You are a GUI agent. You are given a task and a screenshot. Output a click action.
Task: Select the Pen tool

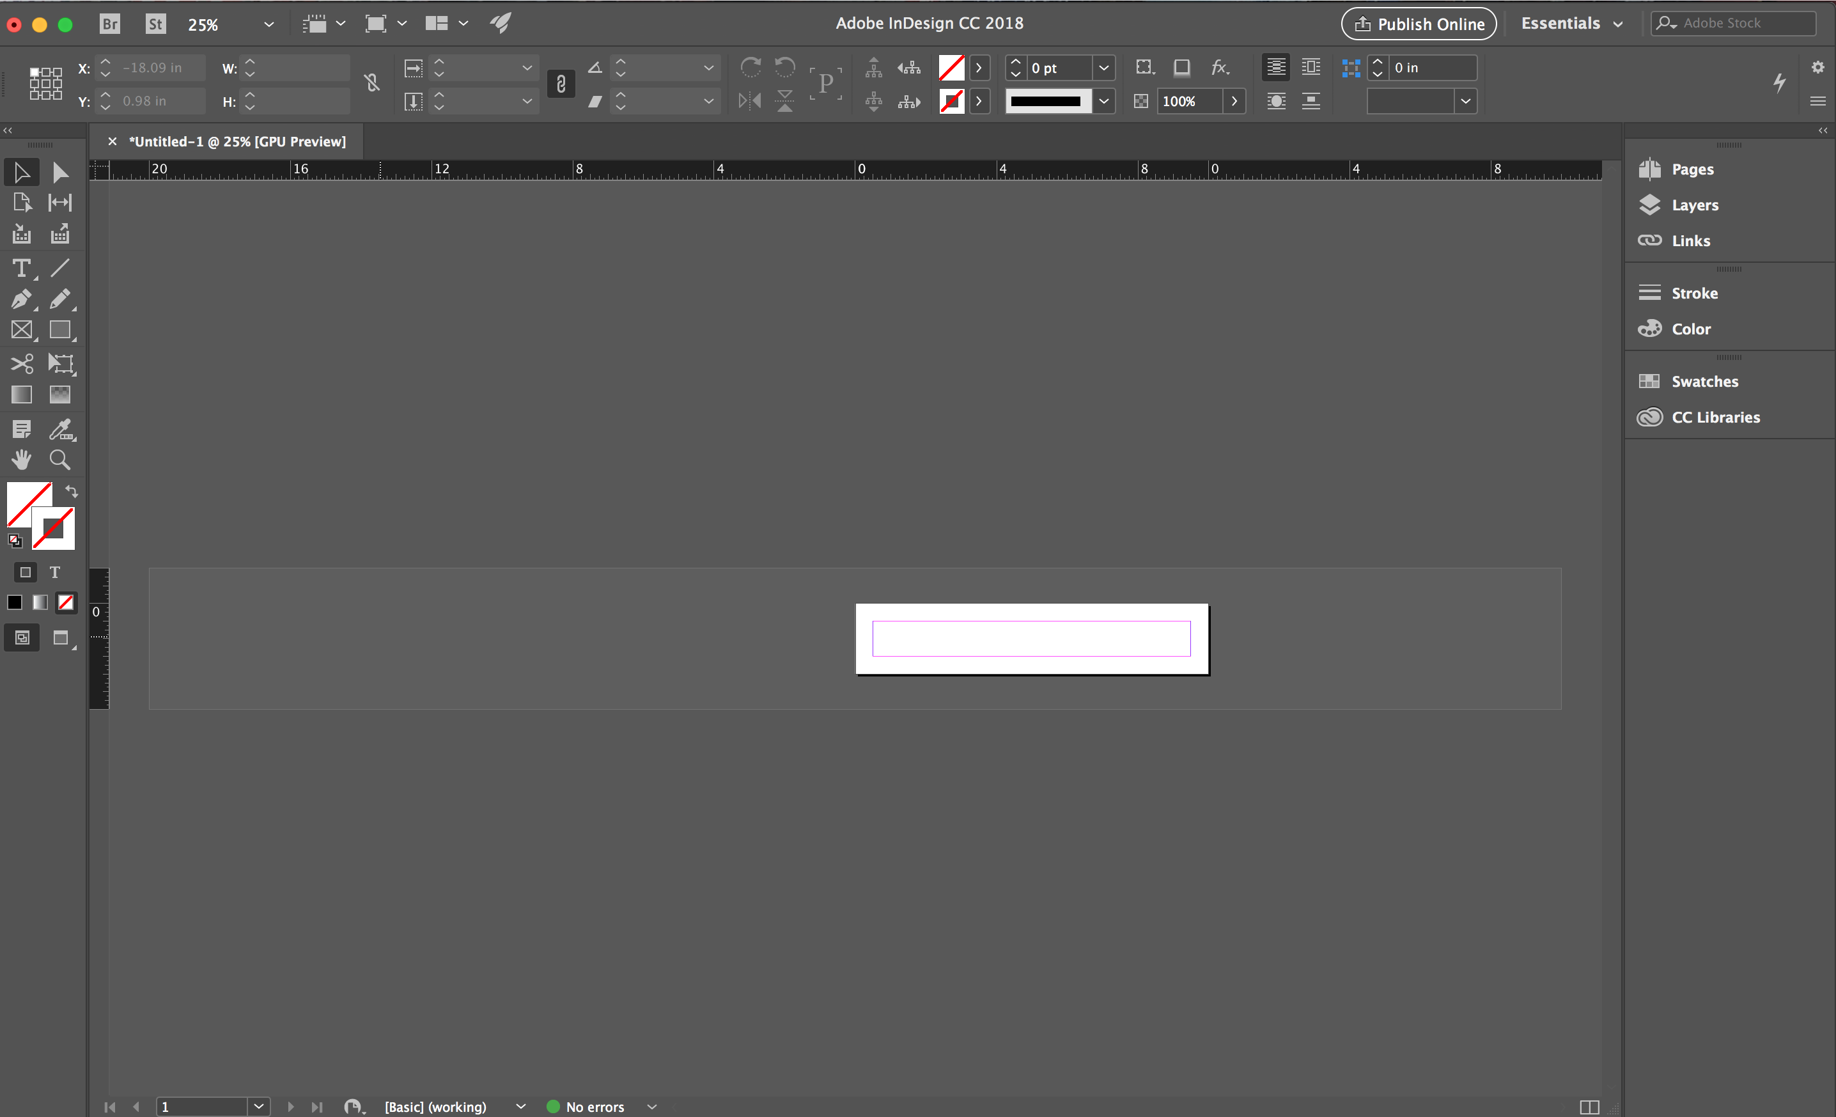click(21, 299)
